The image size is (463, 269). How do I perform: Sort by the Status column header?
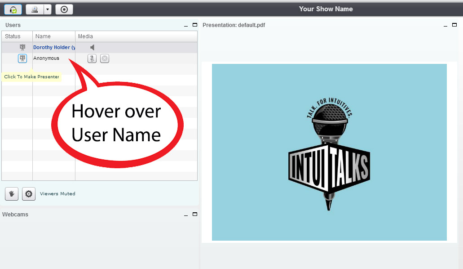[x=17, y=36]
